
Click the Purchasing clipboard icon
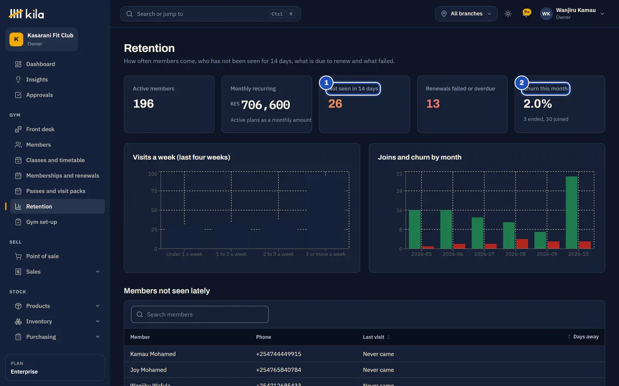click(18, 337)
